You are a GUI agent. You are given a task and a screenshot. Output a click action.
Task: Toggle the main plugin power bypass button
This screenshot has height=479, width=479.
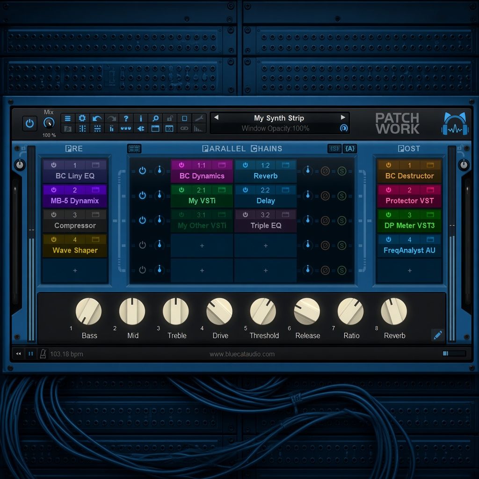[29, 123]
